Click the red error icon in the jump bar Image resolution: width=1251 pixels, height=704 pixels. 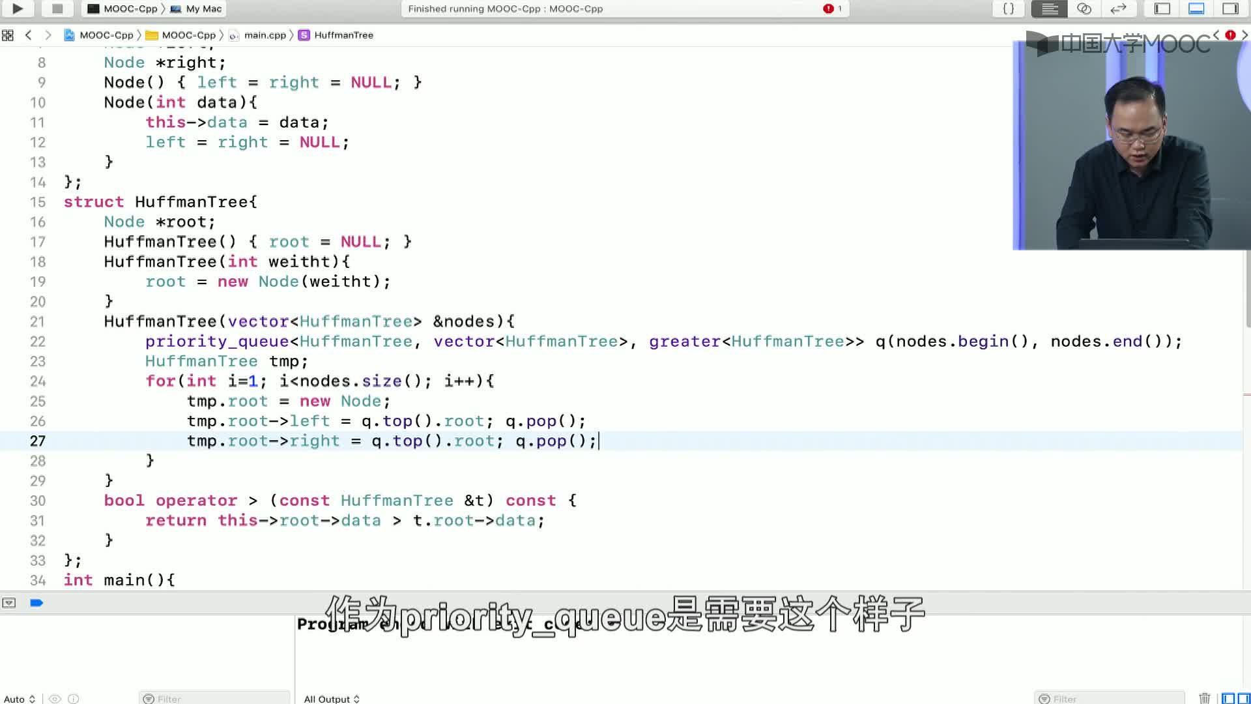tap(1230, 35)
